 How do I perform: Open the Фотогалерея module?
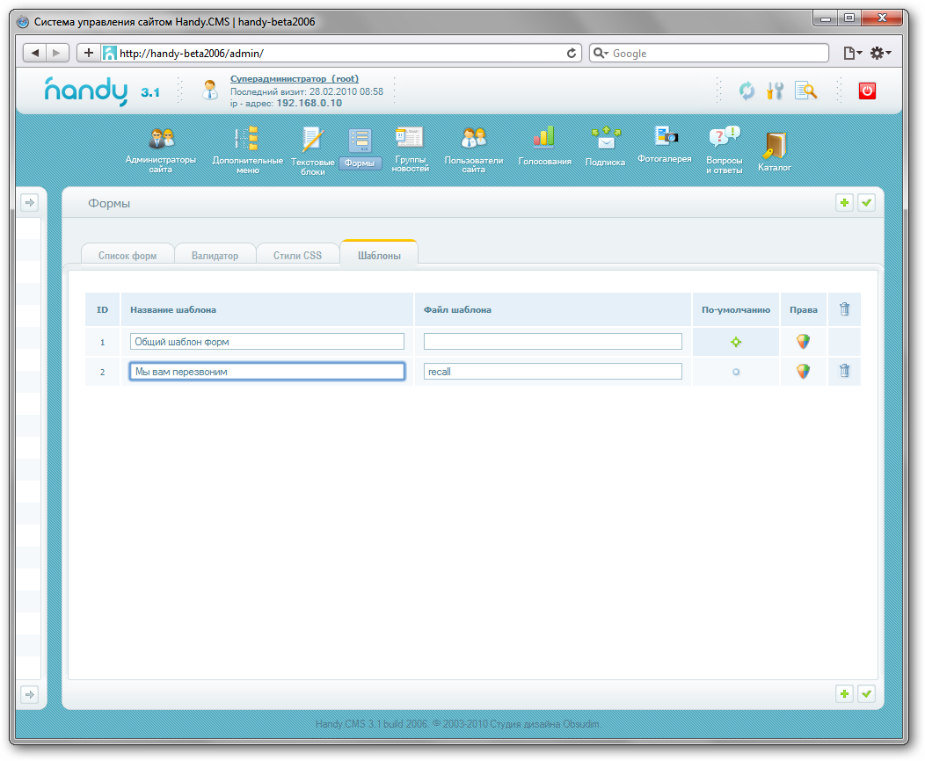coord(665,136)
